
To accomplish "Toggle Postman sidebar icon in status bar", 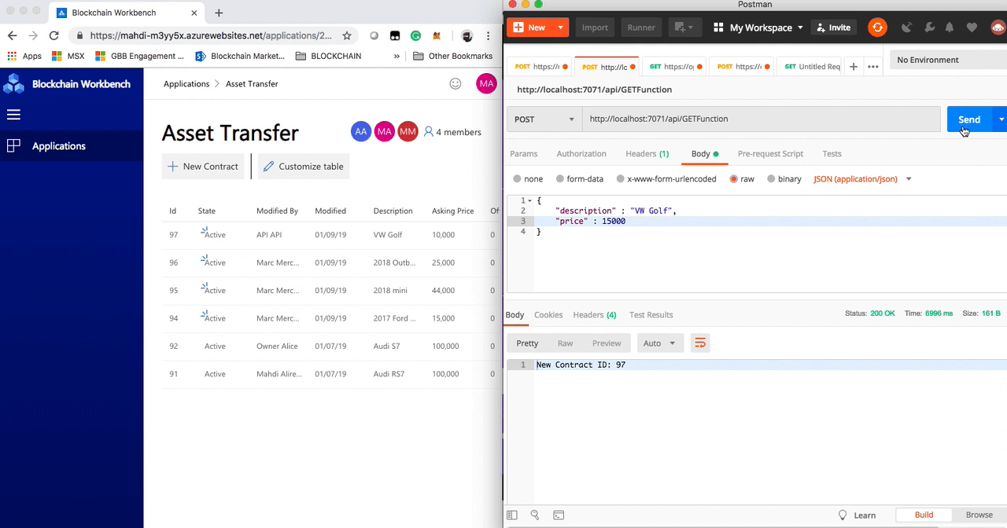I will coord(512,515).
